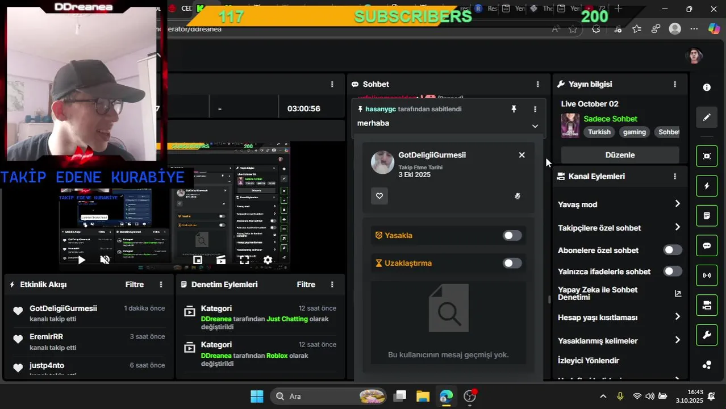Click the heart icon on GotDeligiiGurmesii's user card

(379, 196)
